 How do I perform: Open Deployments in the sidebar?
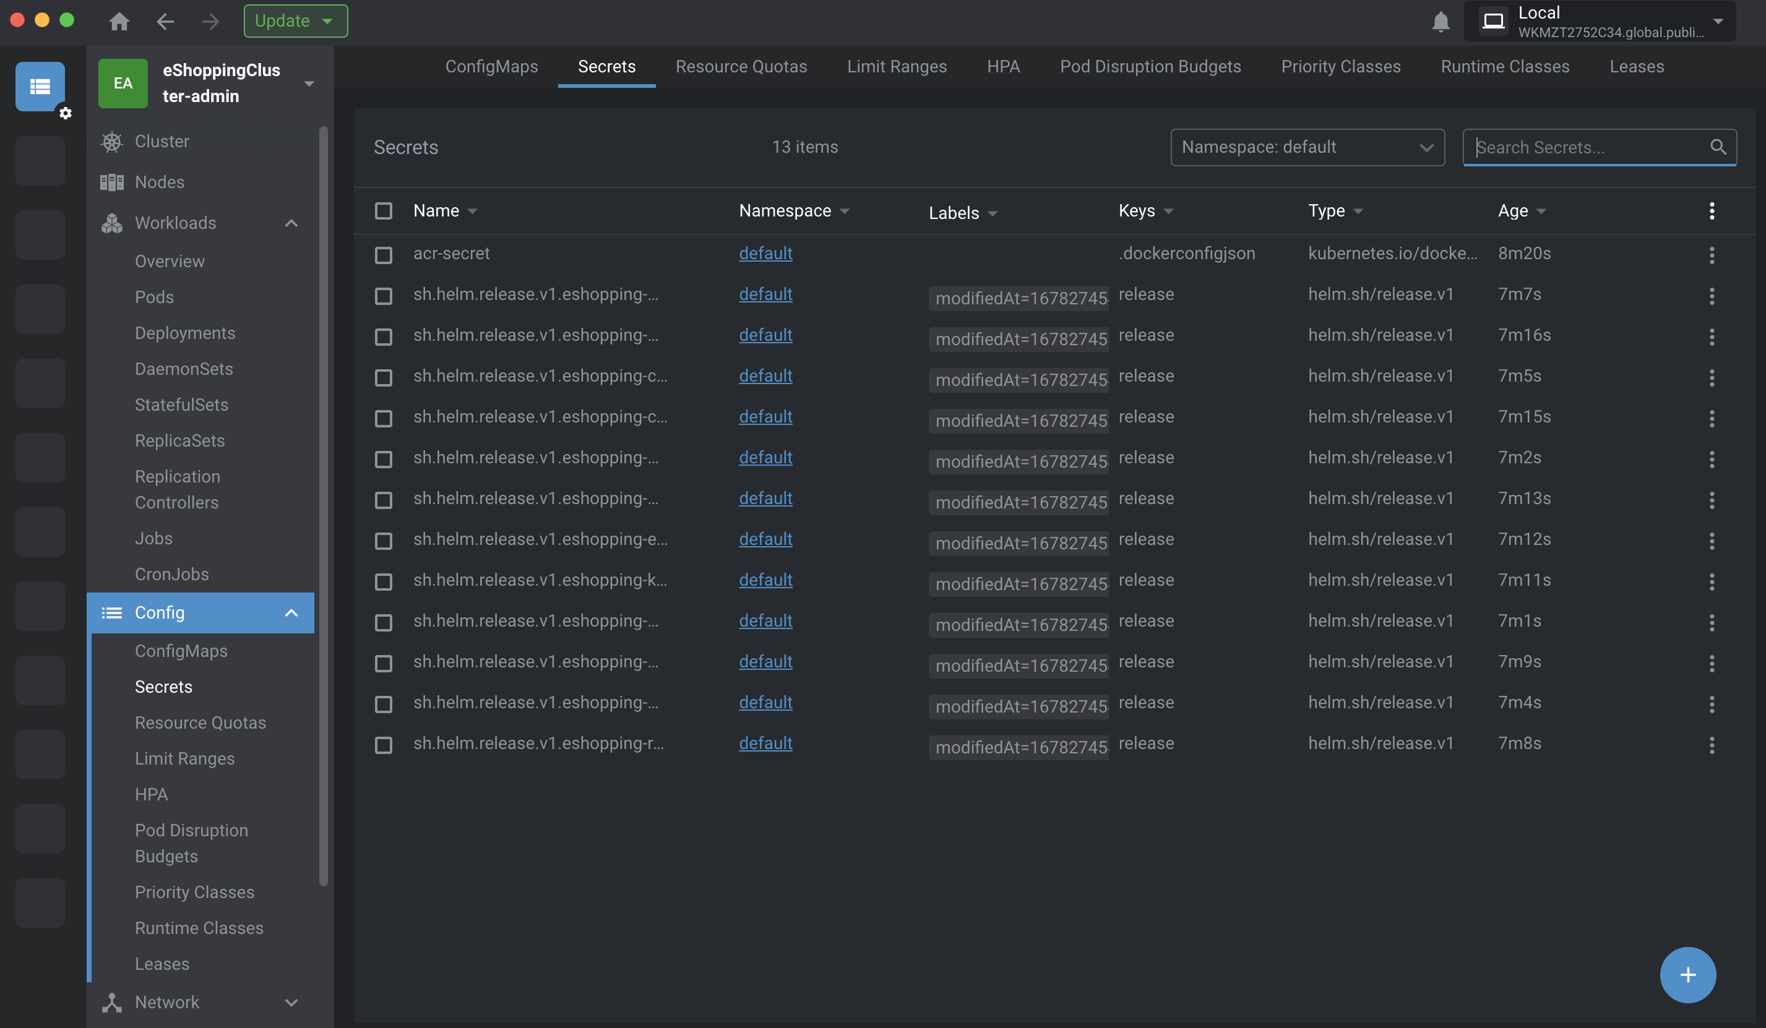(x=185, y=333)
